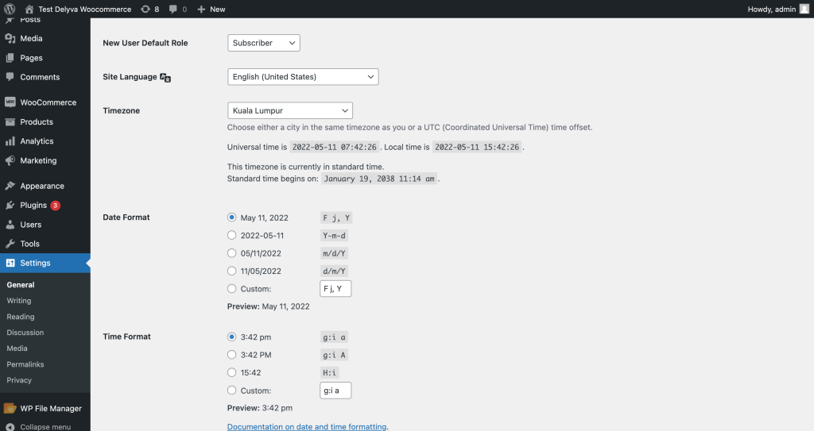The width and height of the screenshot is (814, 431).
Task: Click the Collapse menu arrow icon
Action: tap(10, 427)
